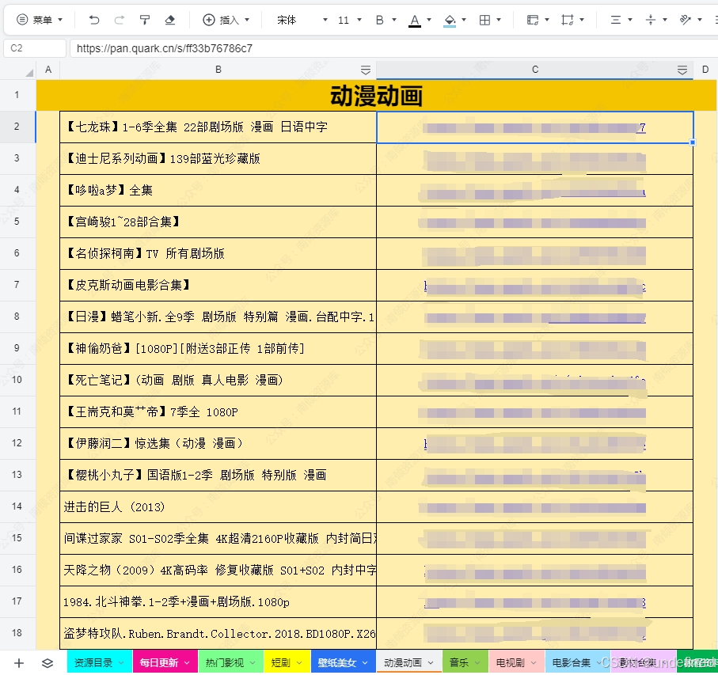
Task: Select the 【哆啦a梦】全集 cell
Action: point(218,190)
